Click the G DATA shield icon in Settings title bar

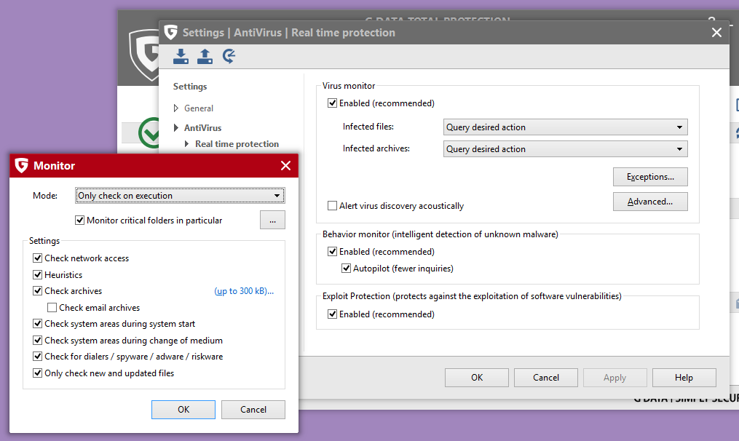pos(171,32)
